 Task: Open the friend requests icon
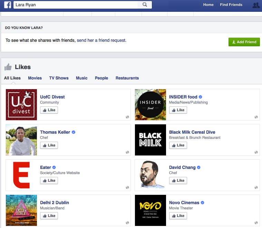pos(256,5)
